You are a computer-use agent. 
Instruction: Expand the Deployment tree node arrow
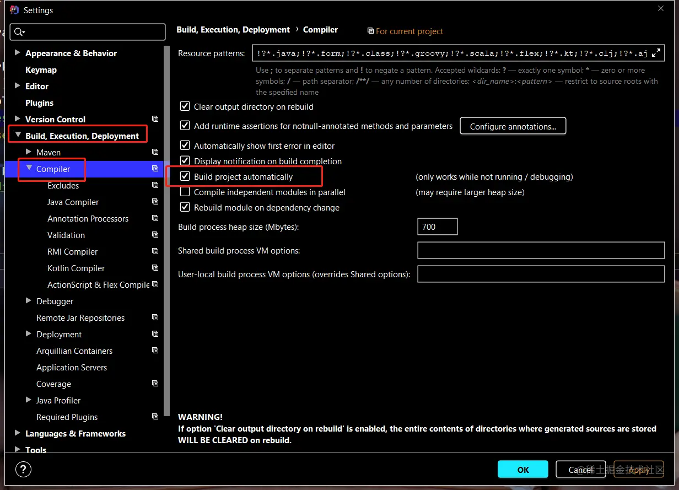coord(29,334)
